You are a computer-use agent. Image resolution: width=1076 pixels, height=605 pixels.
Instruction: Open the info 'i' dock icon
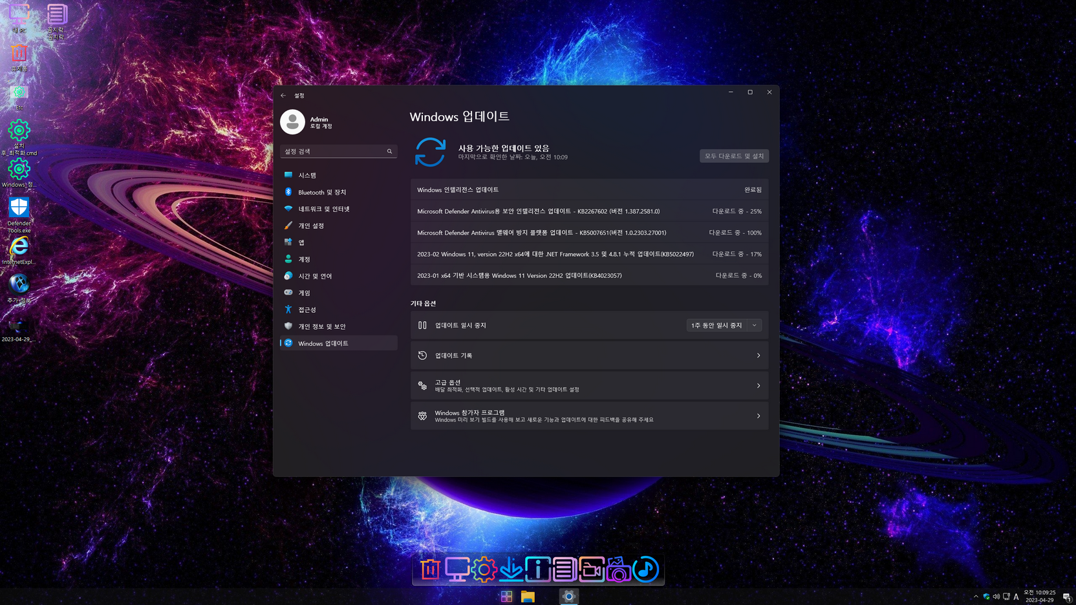pyautogui.click(x=537, y=569)
